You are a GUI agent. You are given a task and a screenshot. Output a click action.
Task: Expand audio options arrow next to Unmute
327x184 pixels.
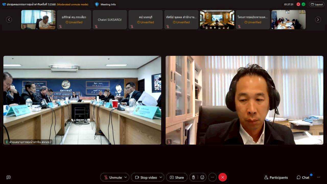[x=125, y=177]
